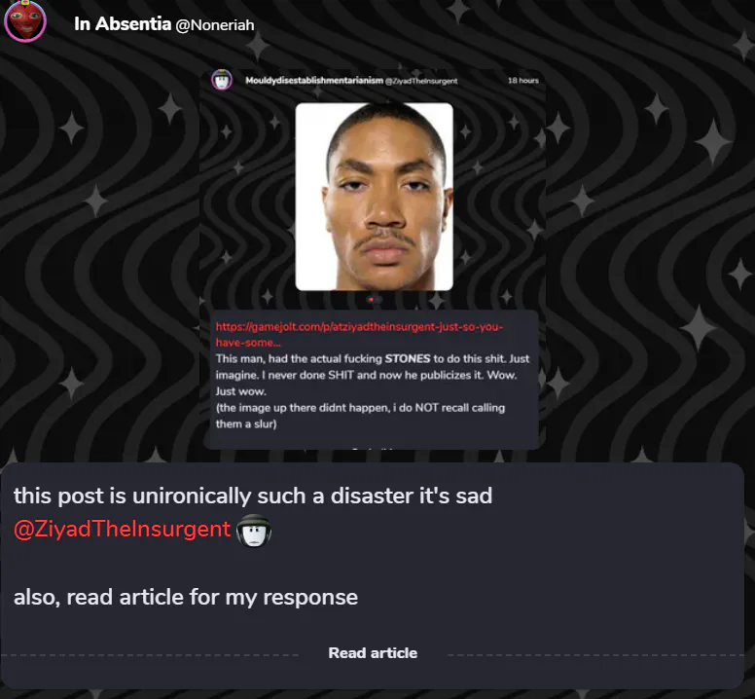This screenshot has width=755, height=699.
Task: Open the man's face photo
Action: click(375, 197)
